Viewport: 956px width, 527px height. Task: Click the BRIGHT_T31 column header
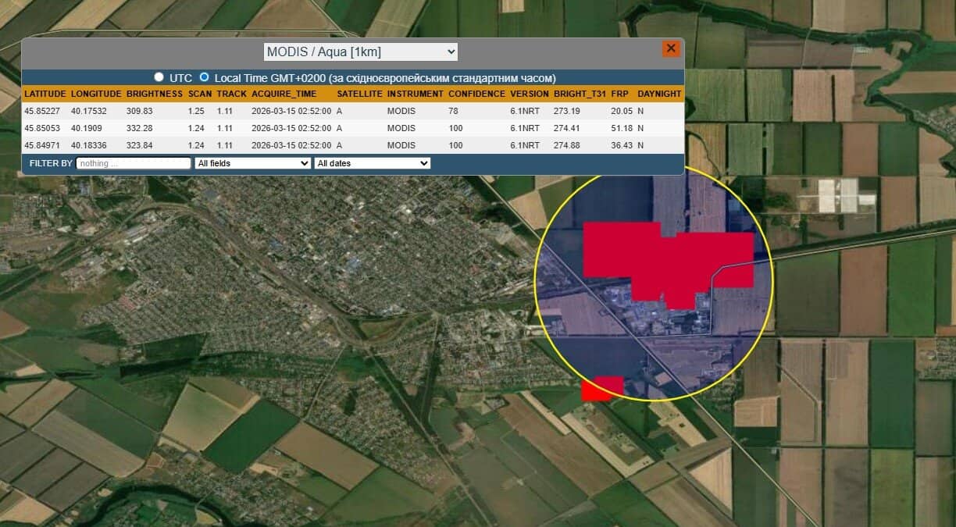point(580,94)
